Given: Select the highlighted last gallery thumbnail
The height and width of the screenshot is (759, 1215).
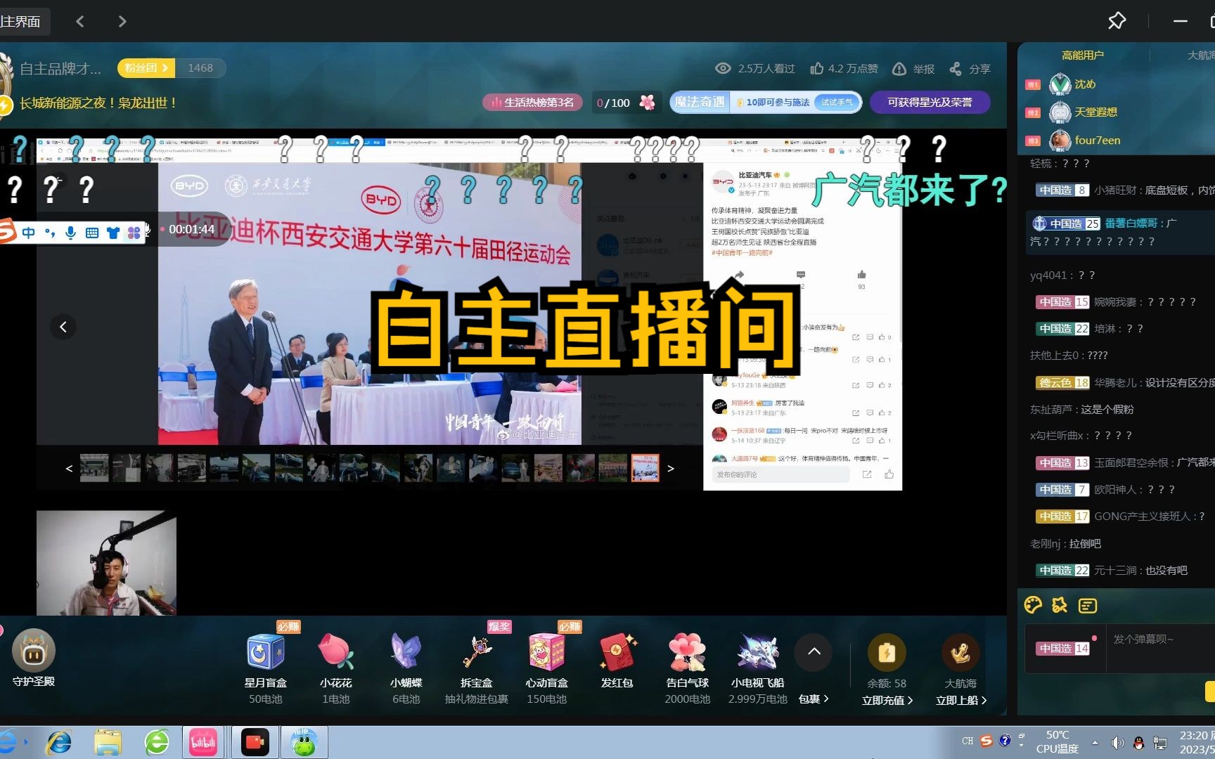Looking at the screenshot, I should 645,468.
